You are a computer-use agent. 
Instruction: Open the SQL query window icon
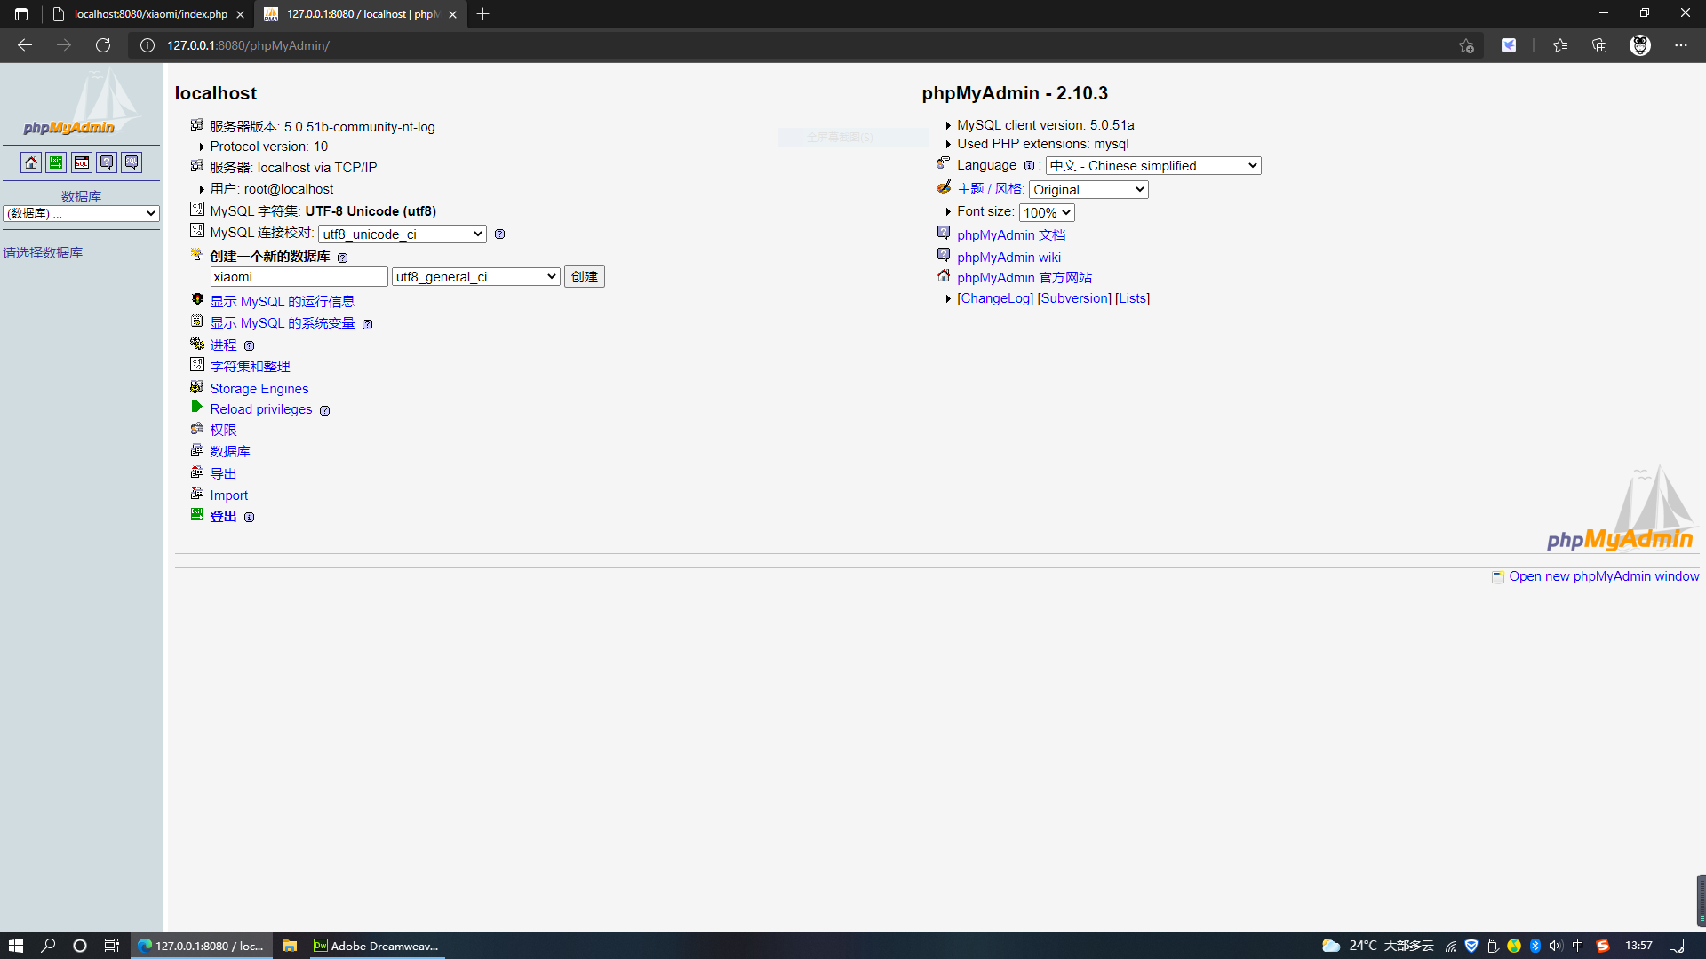pos(82,162)
